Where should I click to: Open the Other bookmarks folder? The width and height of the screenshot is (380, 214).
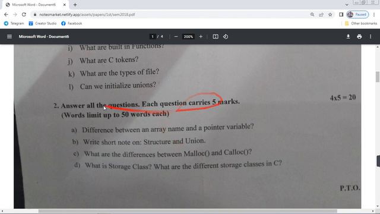[361, 23]
